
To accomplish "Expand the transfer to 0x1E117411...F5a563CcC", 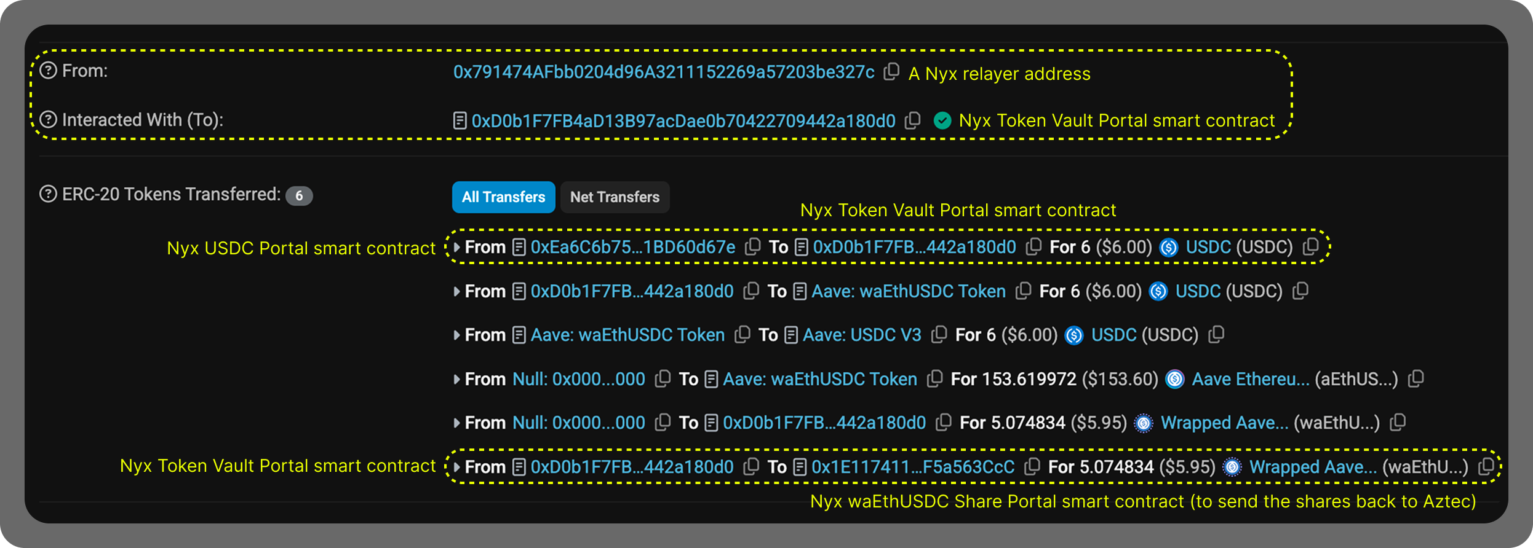I will pyautogui.click(x=456, y=467).
